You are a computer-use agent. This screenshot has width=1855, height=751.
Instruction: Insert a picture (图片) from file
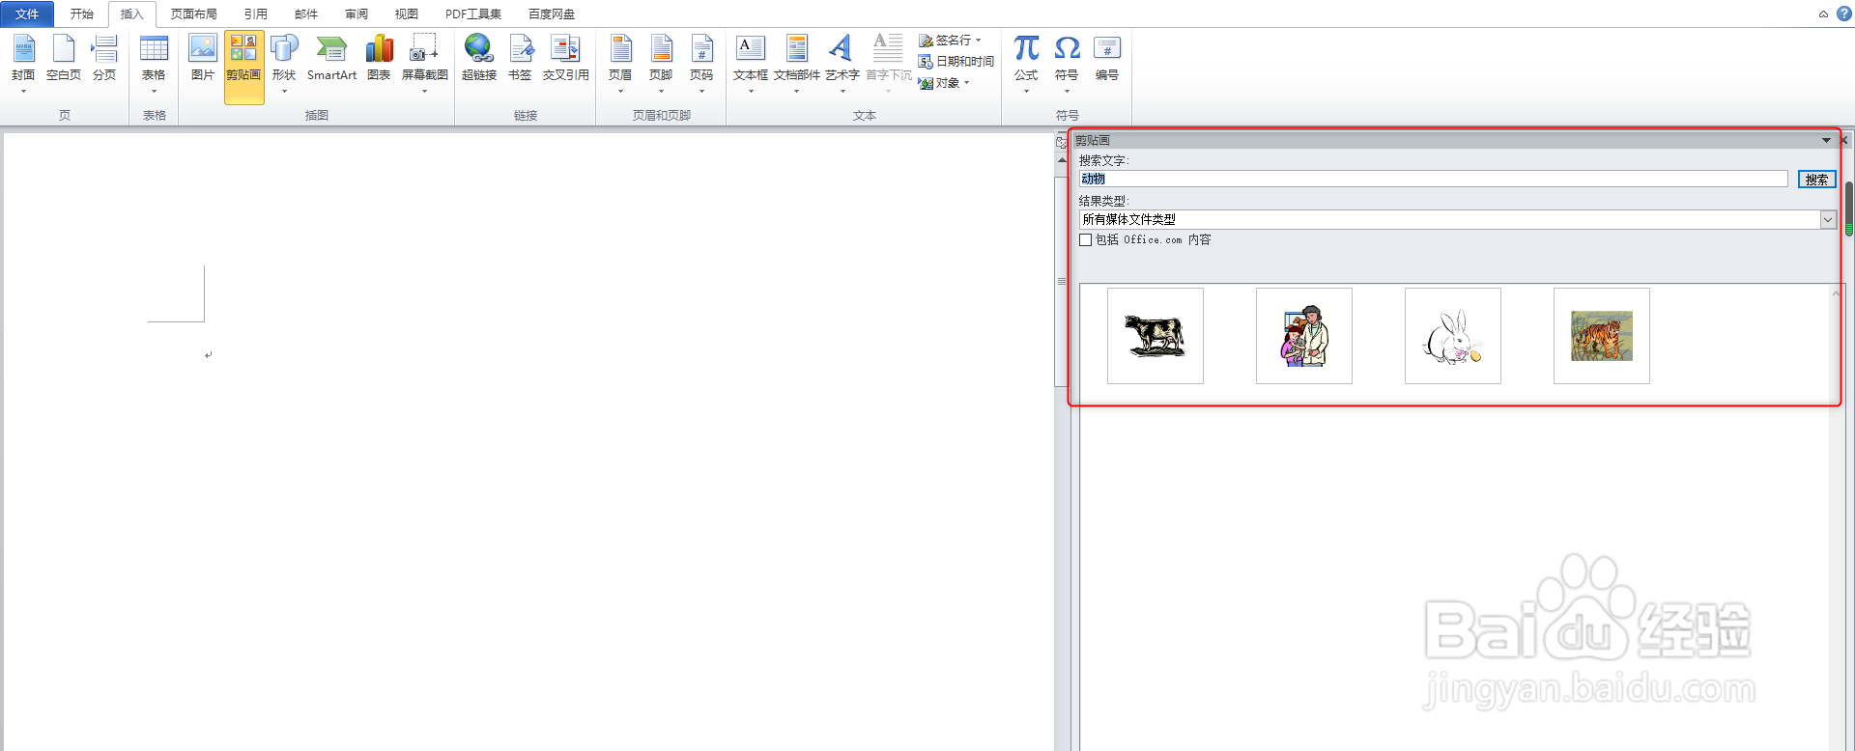[x=203, y=58]
